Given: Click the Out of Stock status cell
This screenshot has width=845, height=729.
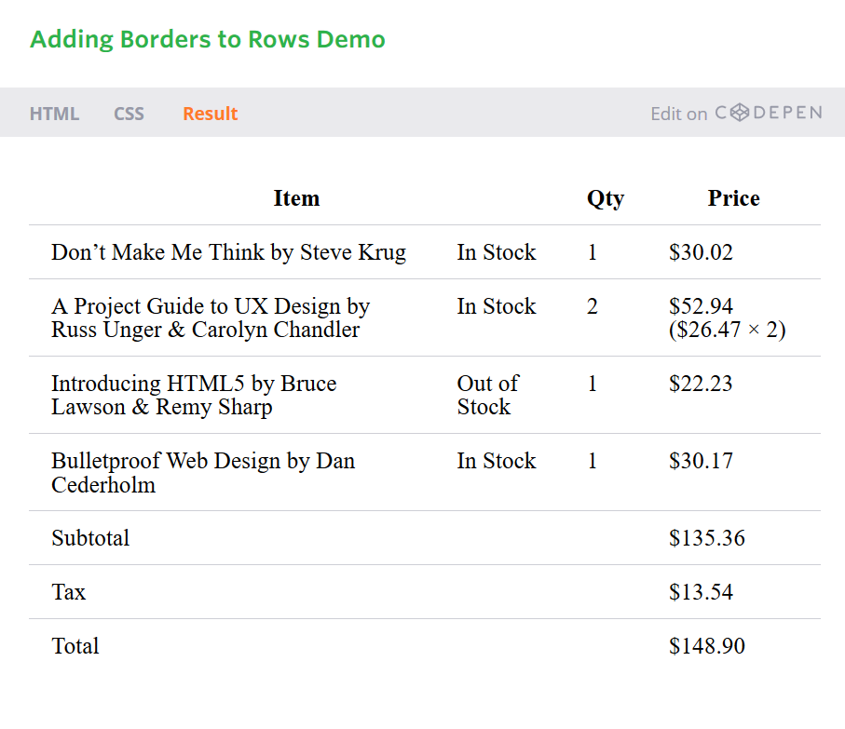Looking at the screenshot, I should click(x=487, y=395).
